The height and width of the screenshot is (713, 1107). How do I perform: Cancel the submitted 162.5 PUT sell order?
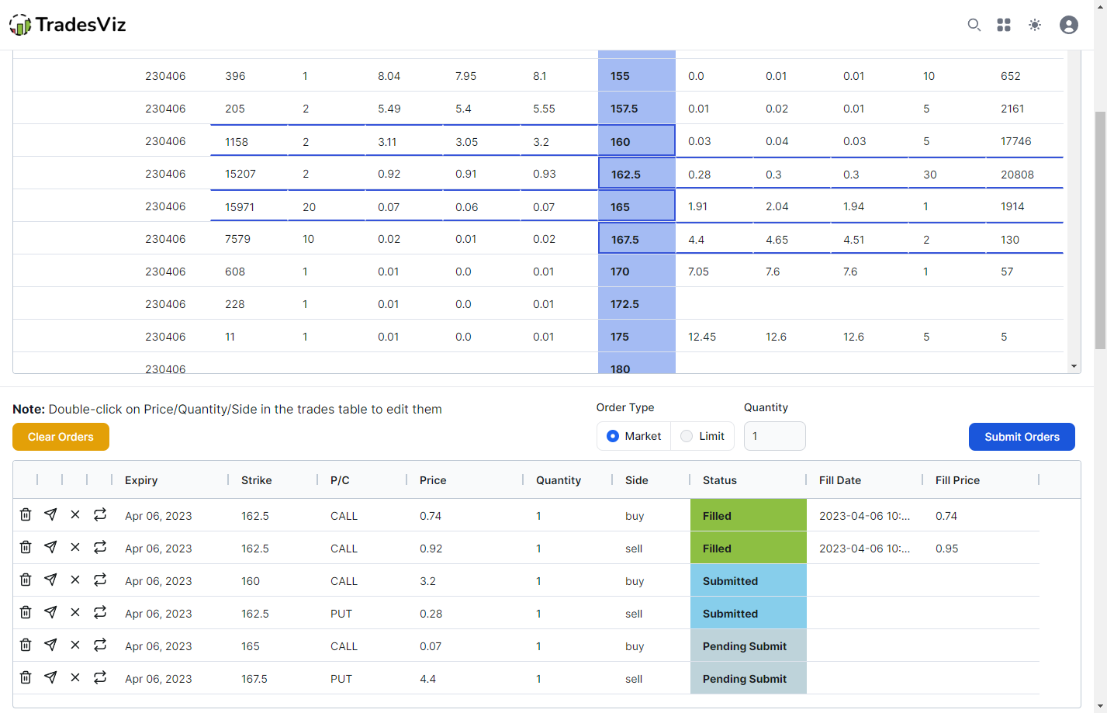pyautogui.click(x=75, y=613)
